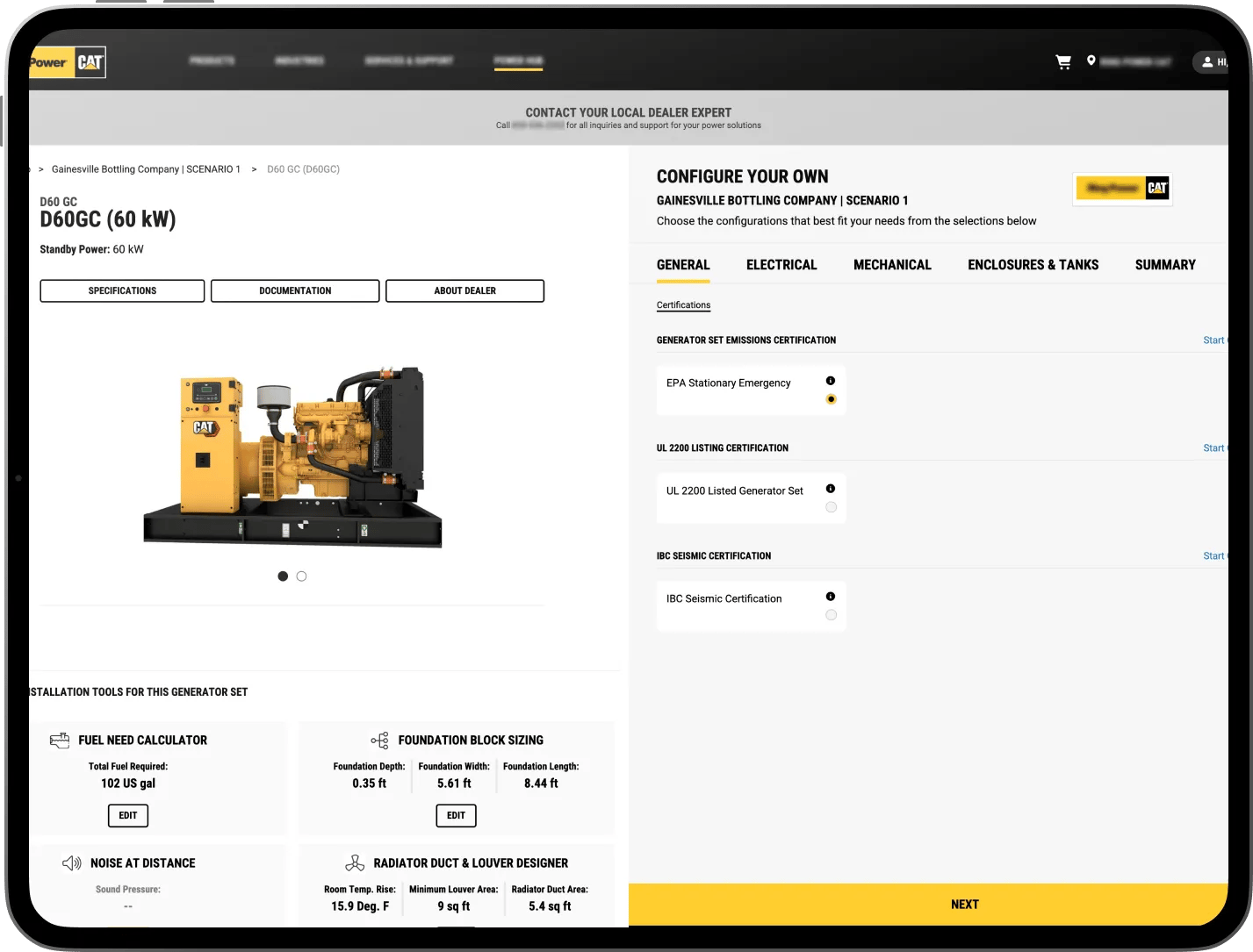Show info for IBC Seismic Certification
This screenshot has width=1253, height=952.
[x=831, y=597]
